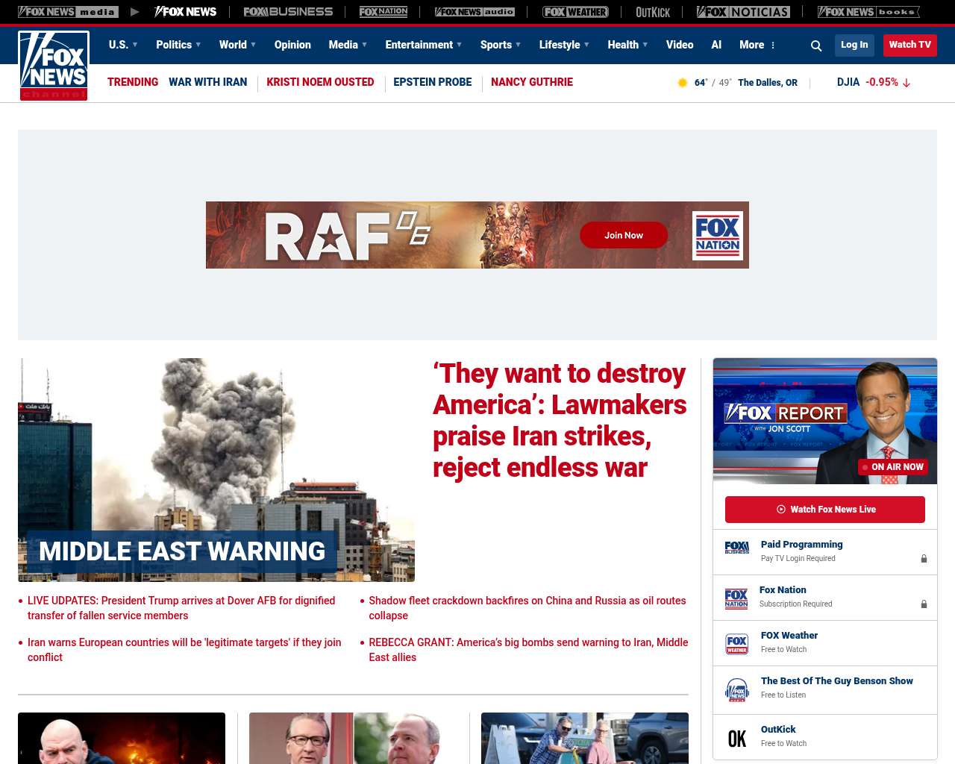Click the OutKick OK icon in sidebar
The height and width of the screenshot is (764, 955).
(x=736, y=738)
